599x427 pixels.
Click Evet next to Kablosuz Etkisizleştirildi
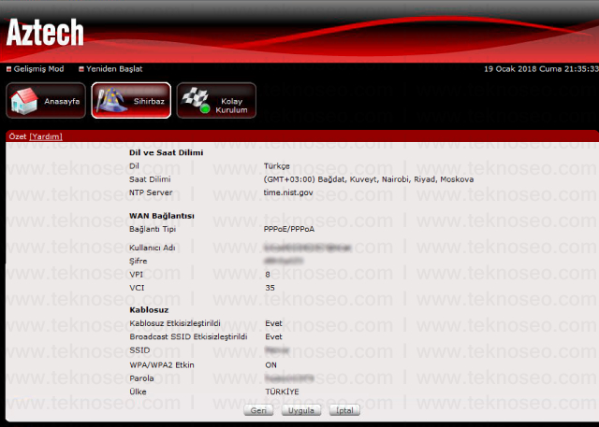273,323
